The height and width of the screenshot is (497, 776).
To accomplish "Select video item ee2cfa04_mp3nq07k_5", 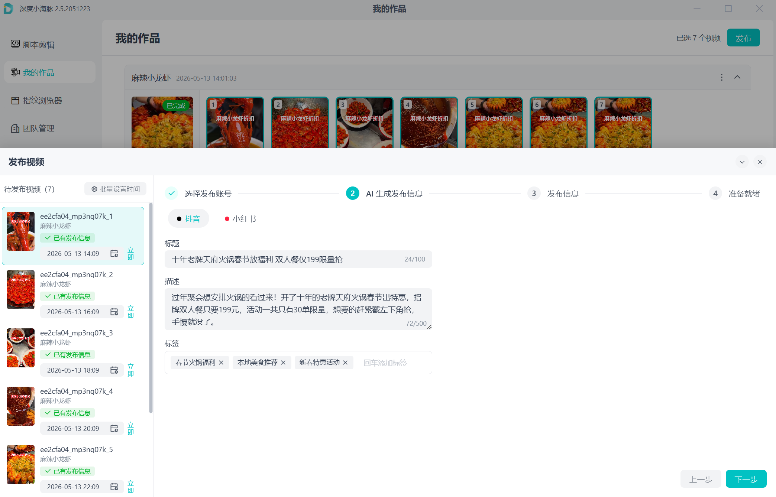I will tap(73, 469).
